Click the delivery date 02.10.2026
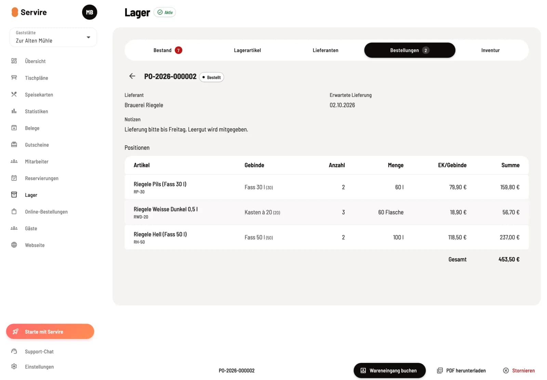The width and height of the screenshot is (547, 380). 342,105
